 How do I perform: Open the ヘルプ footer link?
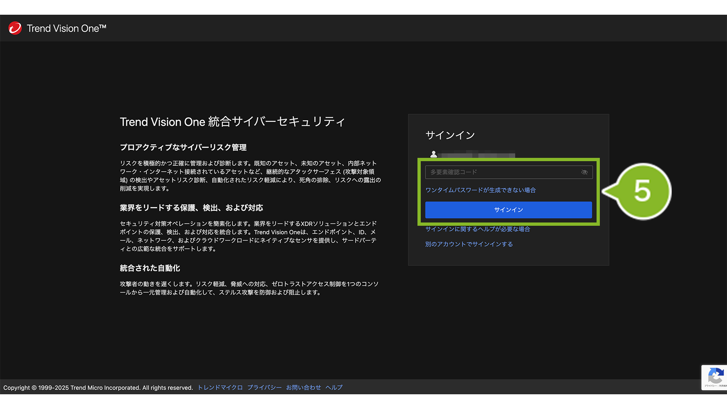coord(334,387)
